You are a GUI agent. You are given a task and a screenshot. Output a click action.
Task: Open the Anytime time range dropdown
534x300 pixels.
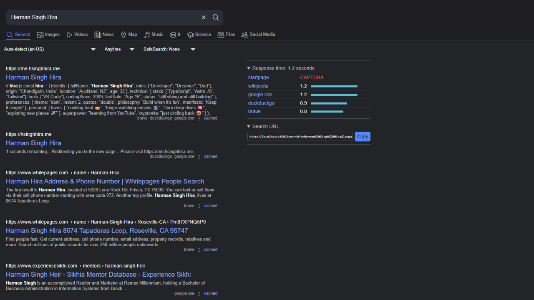119,49
